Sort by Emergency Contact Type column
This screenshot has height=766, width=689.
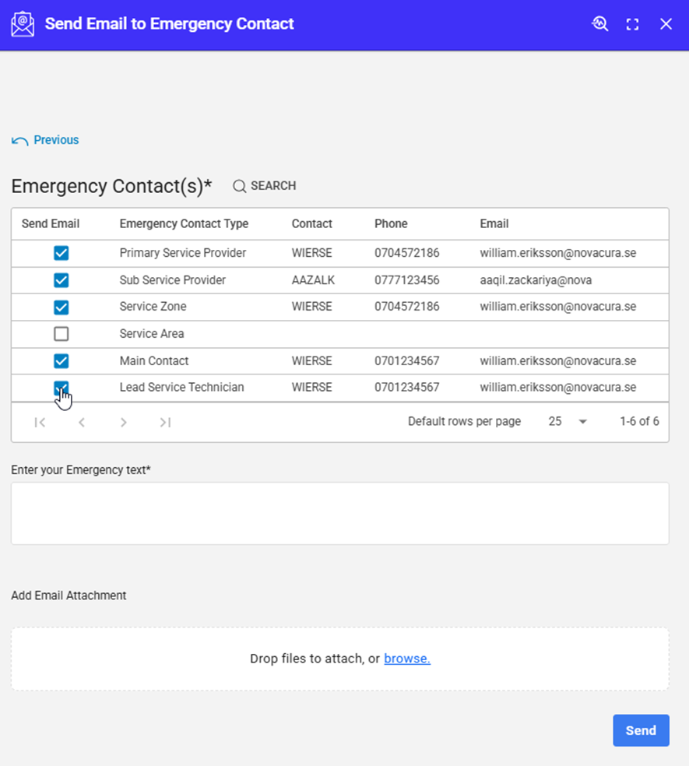point(184,223)
